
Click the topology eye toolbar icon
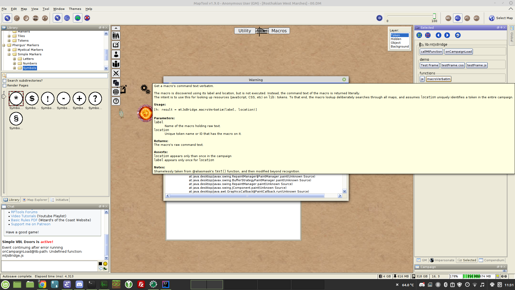[x=45, y=18]
